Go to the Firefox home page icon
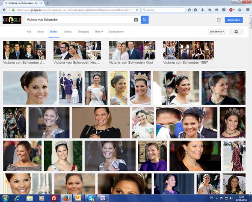 (210, 10)
